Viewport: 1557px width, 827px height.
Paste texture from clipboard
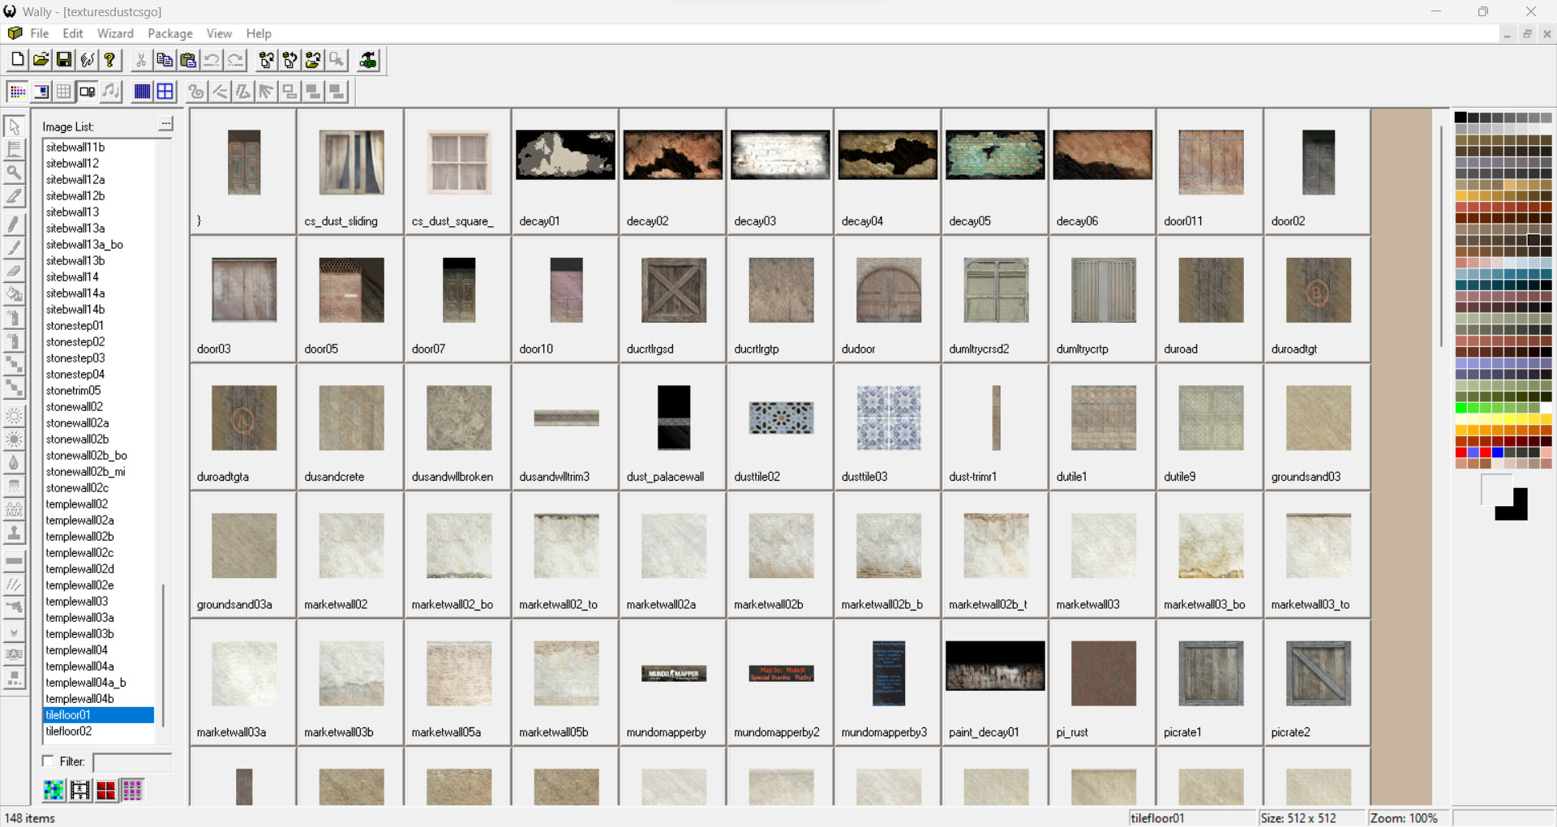(x=187, y=59)
